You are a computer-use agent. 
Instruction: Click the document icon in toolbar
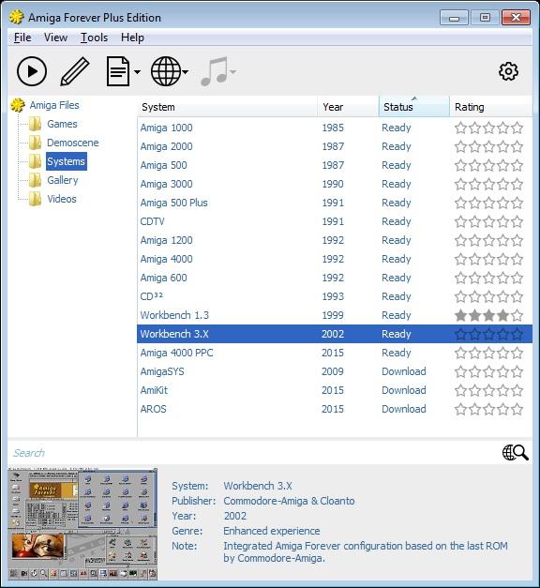coord(118,71)
